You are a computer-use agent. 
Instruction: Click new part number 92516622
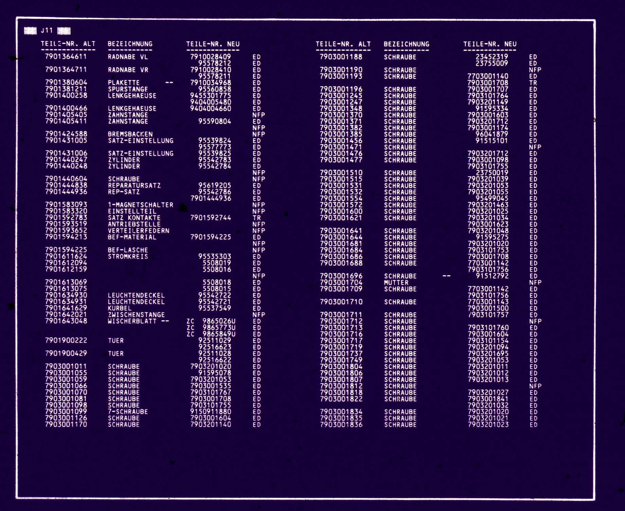point(215,360)
